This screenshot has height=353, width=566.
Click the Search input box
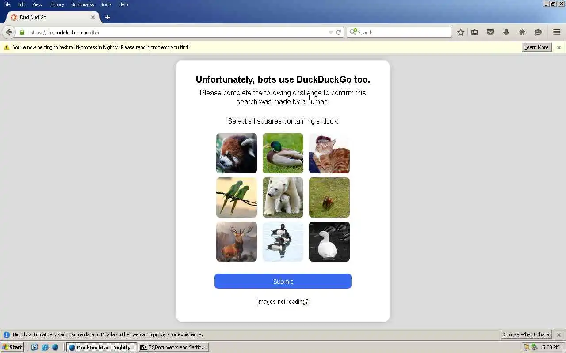(x=399, y=32)
